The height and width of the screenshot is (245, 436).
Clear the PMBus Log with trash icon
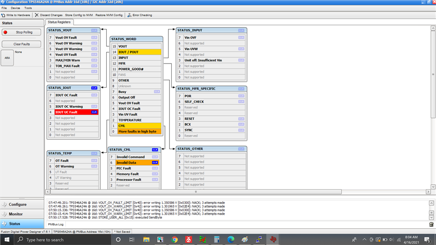431,225
